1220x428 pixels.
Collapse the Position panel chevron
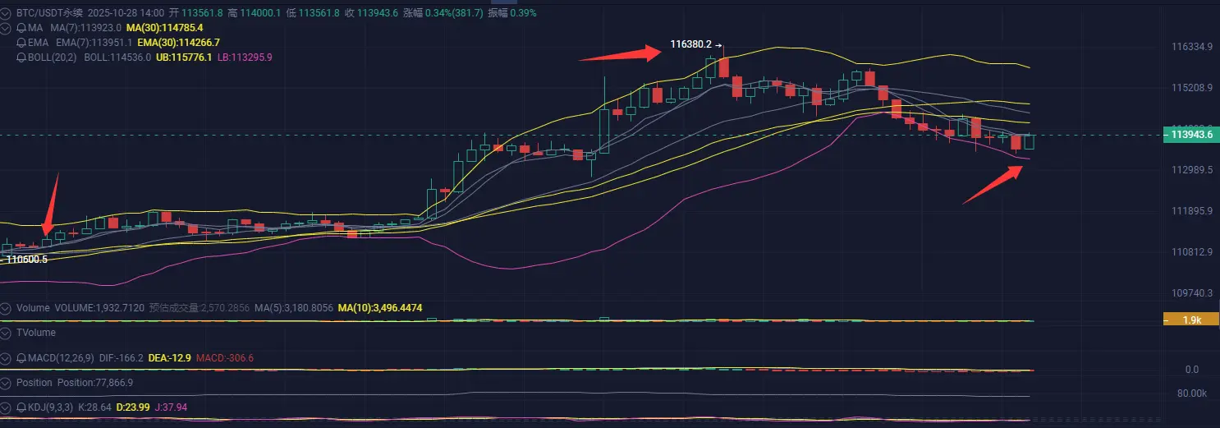tap(6, 383)
